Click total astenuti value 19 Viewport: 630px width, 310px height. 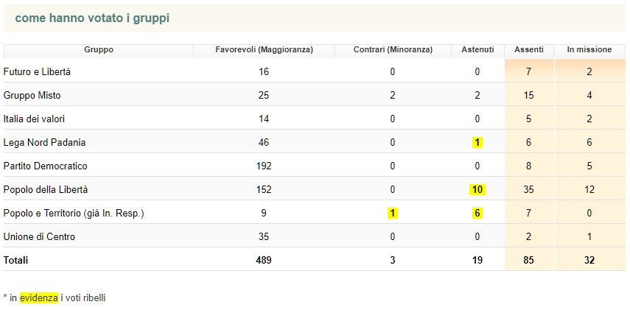pyautogui.click(x=477, y=260)
